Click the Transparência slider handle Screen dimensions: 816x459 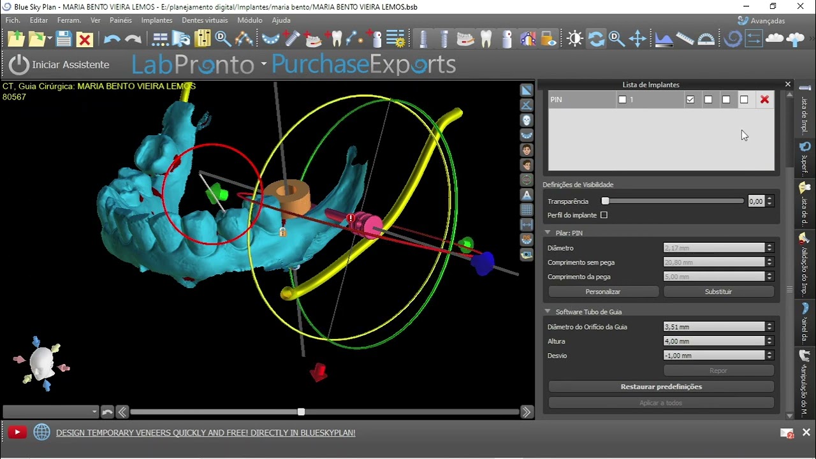606,201
